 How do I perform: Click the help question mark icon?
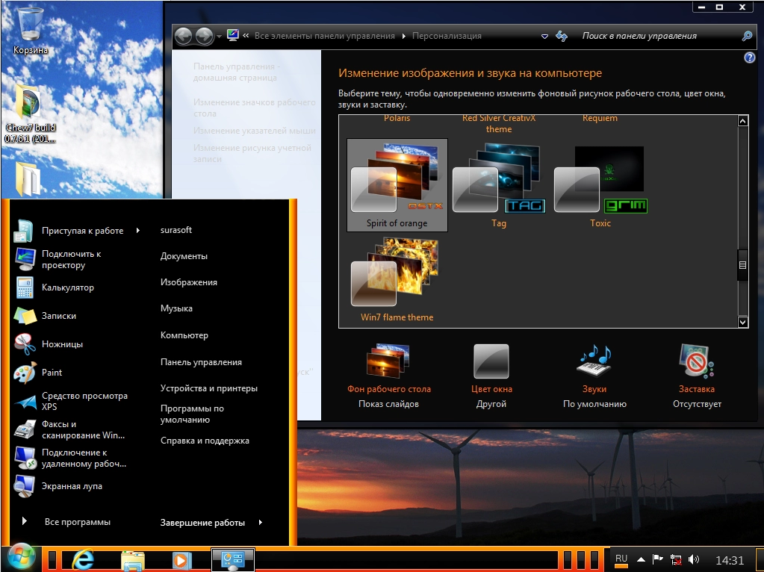pos(749,57)
